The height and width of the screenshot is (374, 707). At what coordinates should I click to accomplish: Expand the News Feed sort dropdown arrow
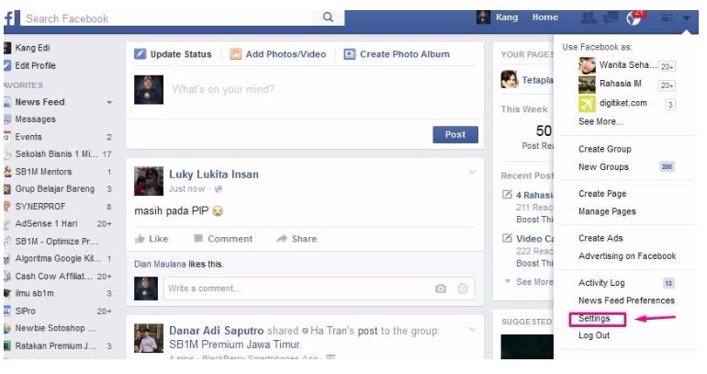tap(109, 102)
